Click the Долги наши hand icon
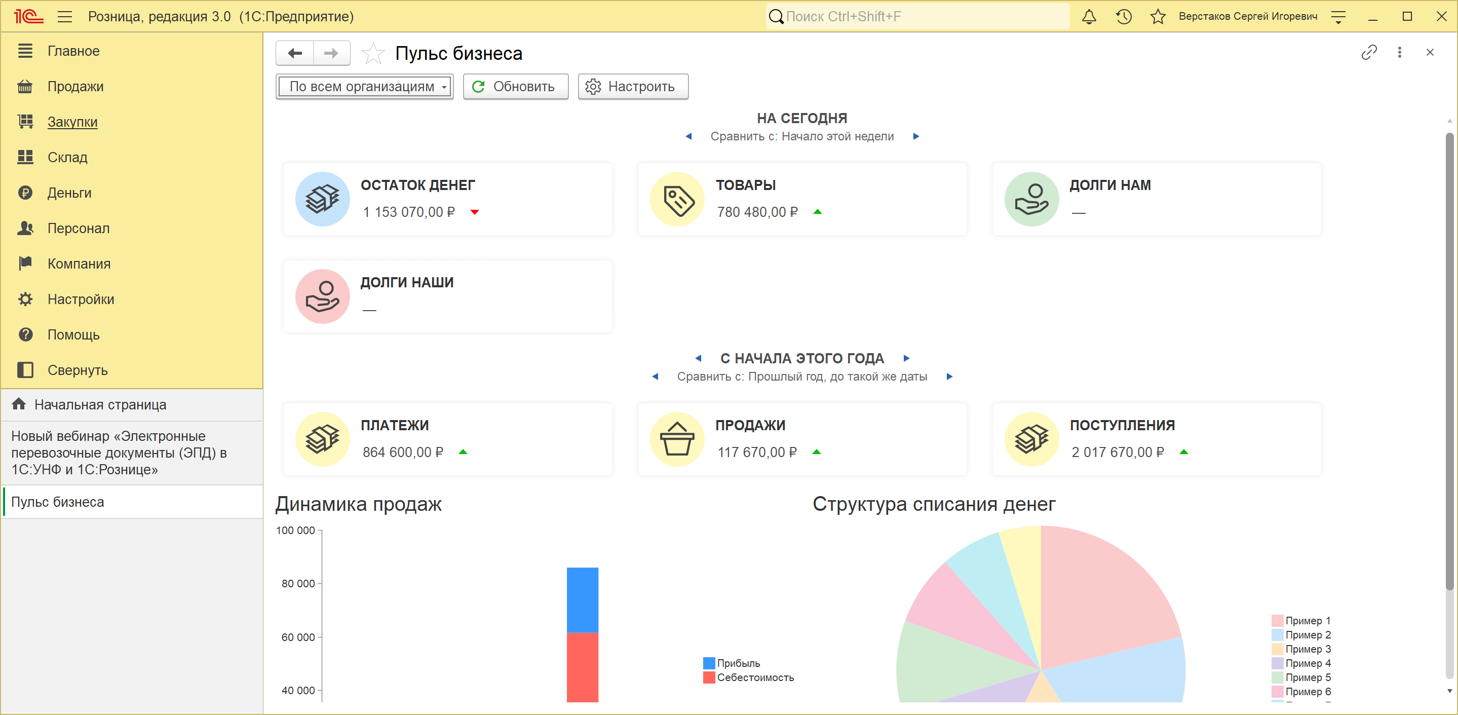 323,296
